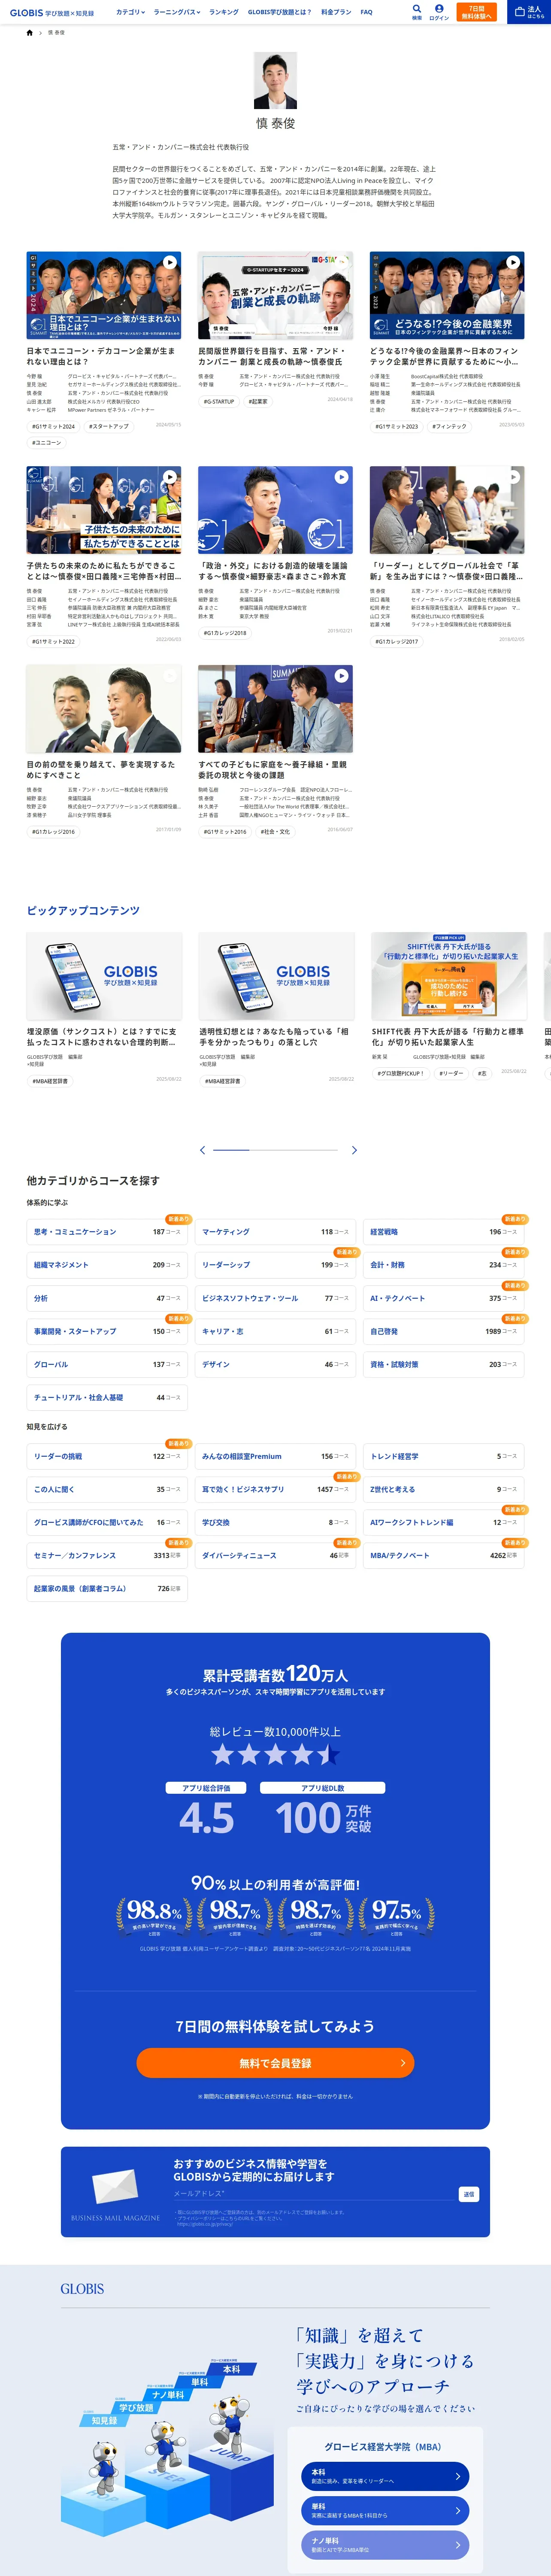This screenshot has height=2576, width=551.
Task: Open ビジネスソフトウェア・ツール category
Action: click(x=275, y=1298)
